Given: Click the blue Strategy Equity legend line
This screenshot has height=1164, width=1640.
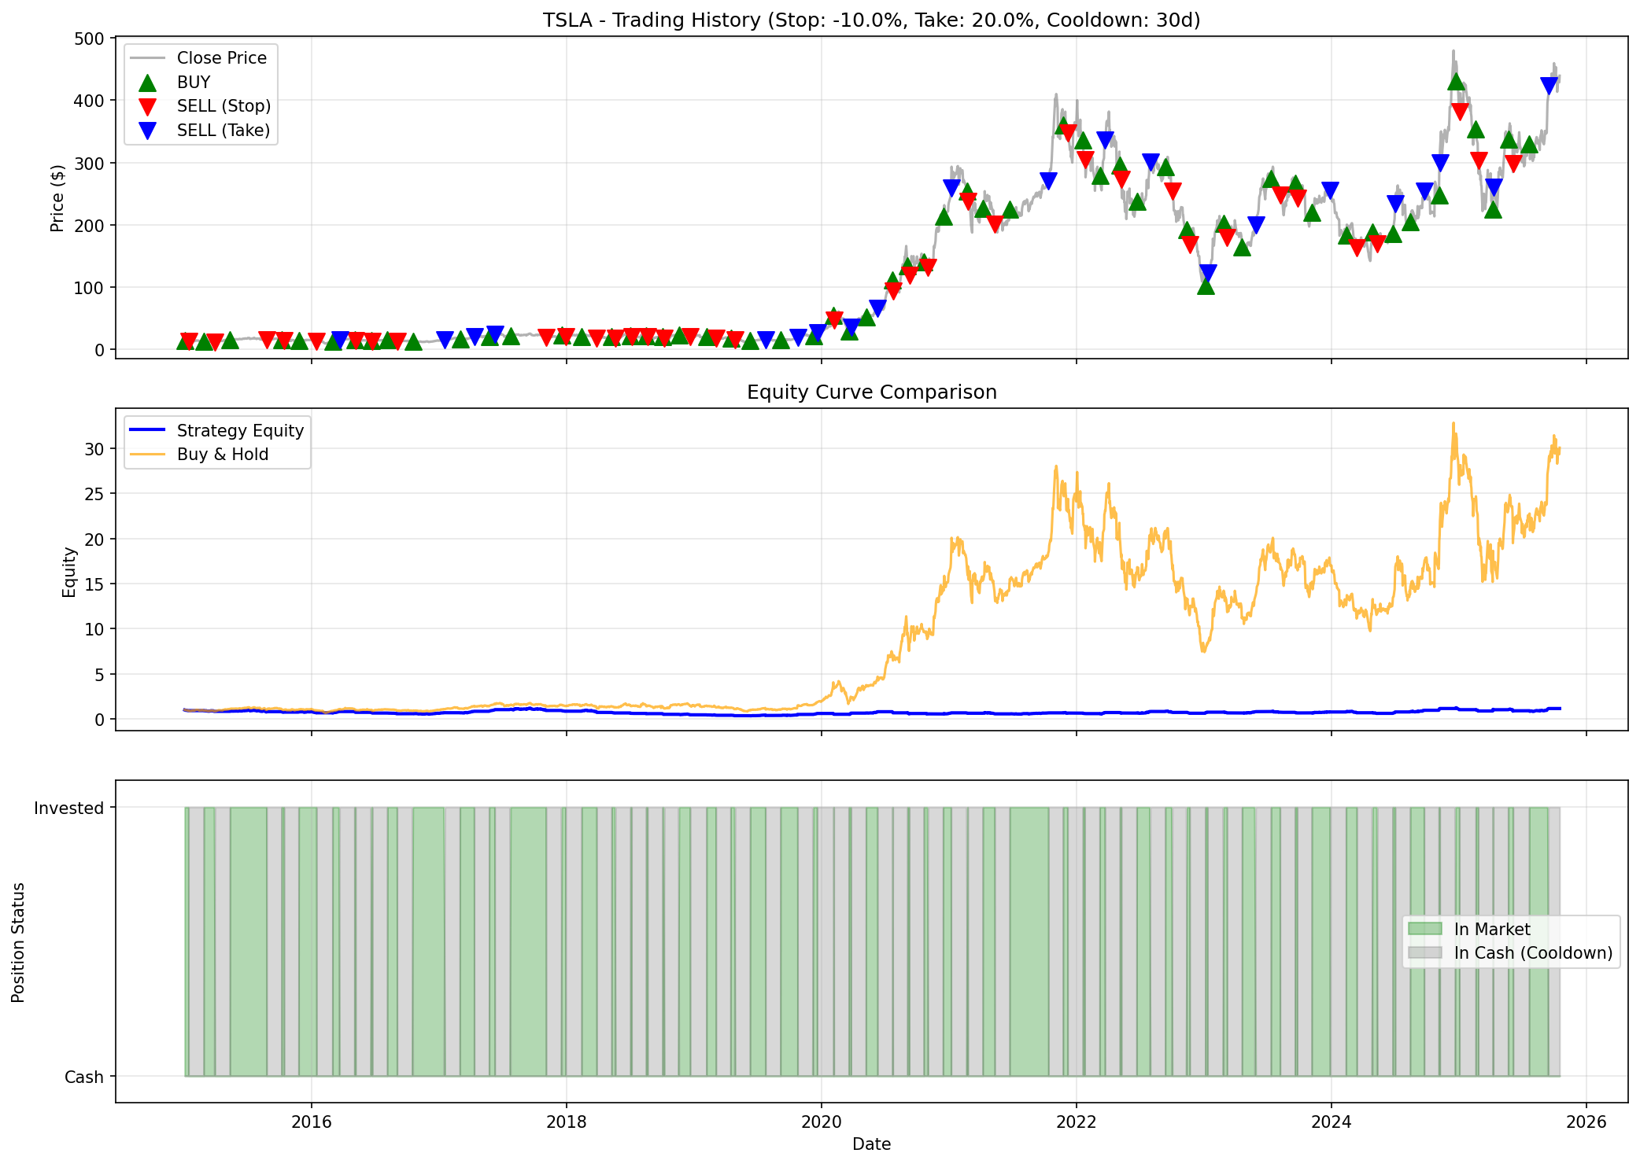Looking at the screenshot, I should tap(147, 431).
